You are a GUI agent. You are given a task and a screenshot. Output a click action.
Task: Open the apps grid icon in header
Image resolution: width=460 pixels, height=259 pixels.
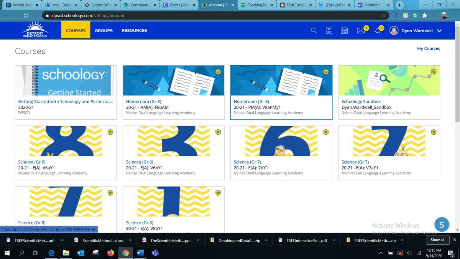pos(329,31)
